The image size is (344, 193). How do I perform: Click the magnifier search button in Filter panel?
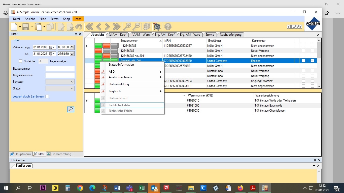point(71,109)
